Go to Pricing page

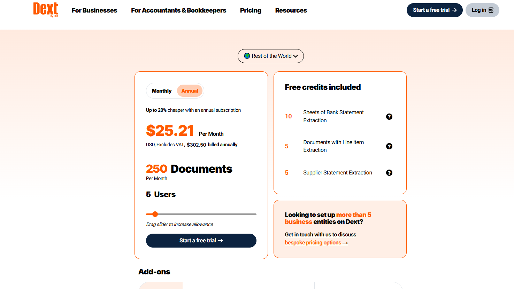point(251,10)
